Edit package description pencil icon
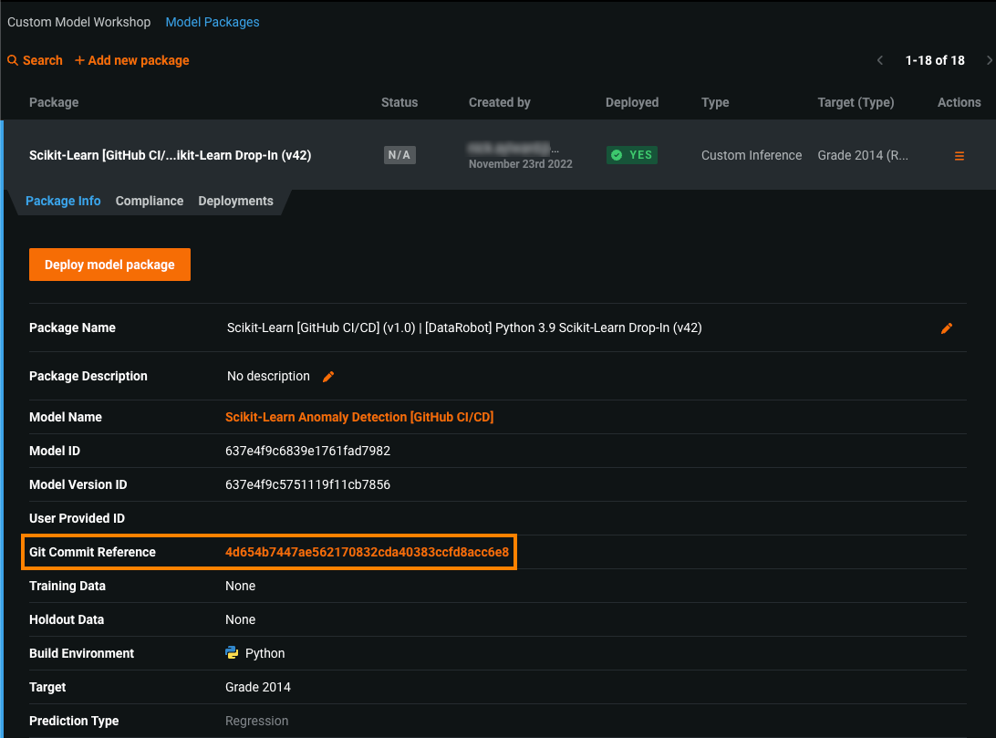 (328, 377)
